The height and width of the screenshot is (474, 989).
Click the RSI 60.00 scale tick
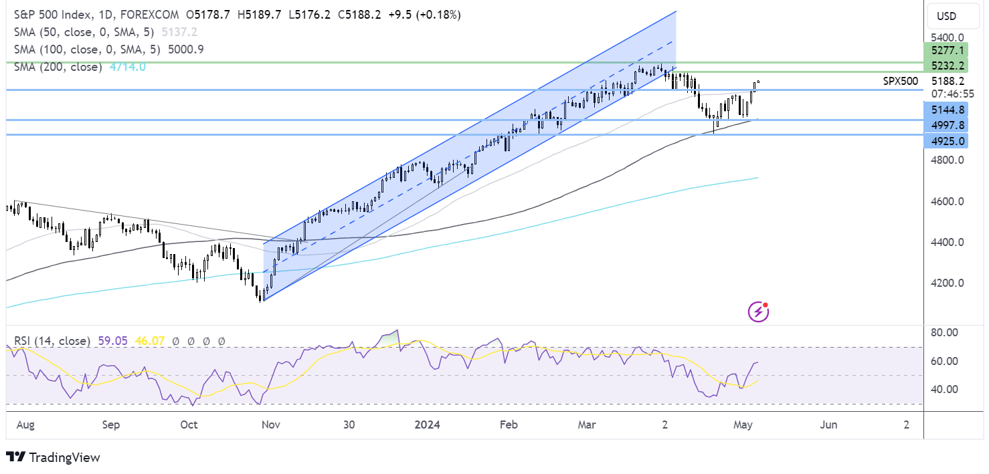(x=944, y=361)
